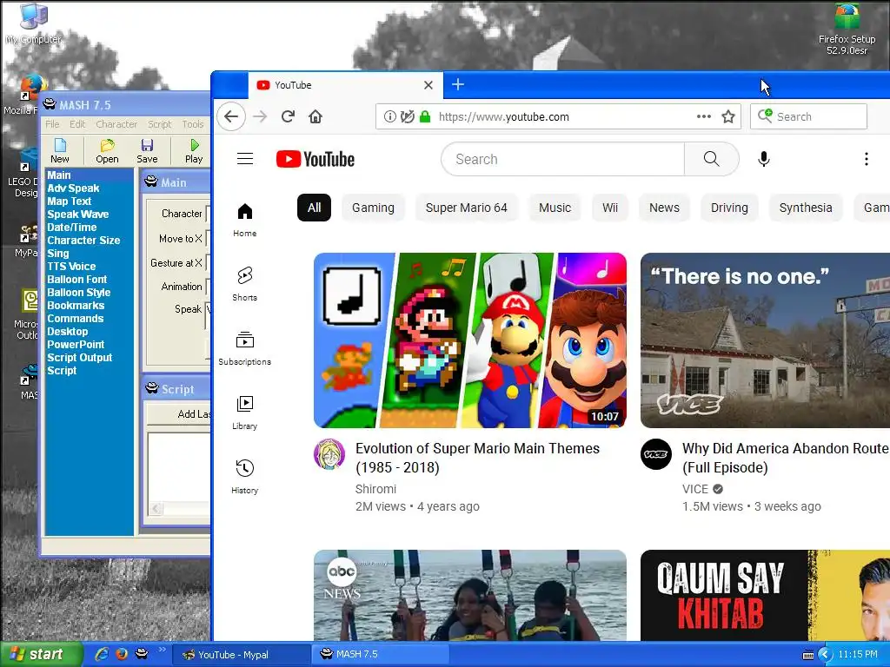Click the Firefox search box
This screenshot has width=890, height=667.
pos(809,117)
